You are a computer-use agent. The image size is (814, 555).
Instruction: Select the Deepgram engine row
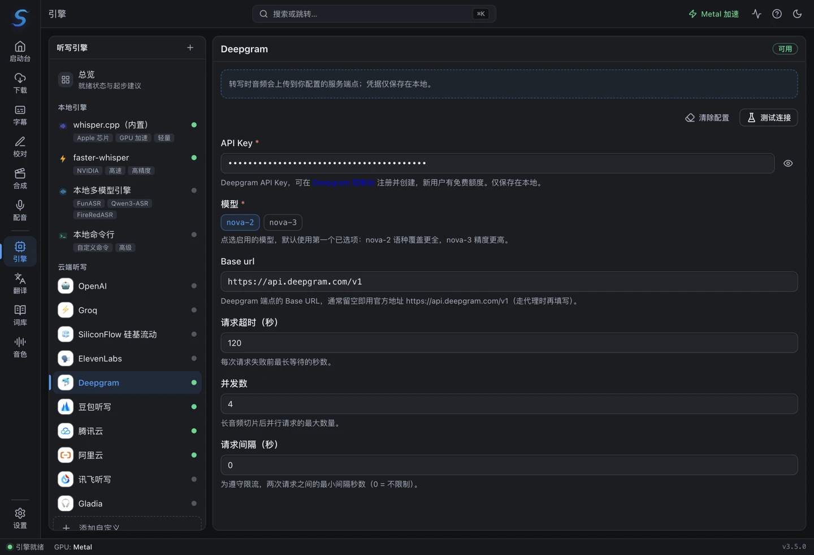click(x=127, y=383)
